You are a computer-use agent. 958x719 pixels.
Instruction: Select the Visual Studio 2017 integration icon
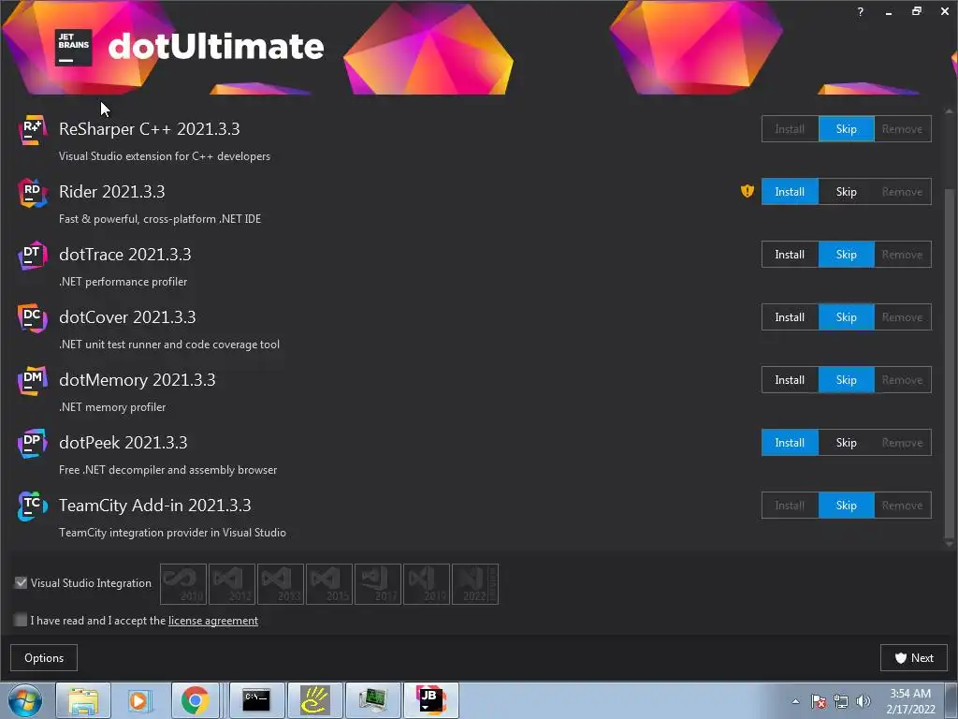(x=378, y=584)
